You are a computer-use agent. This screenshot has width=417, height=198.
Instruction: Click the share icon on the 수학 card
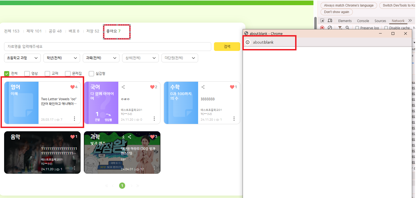pyautogui.click(x=203, y=87)
